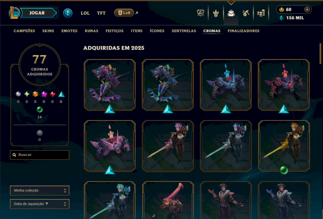Click the League of Legends logo icon
The image size is (323, 219).
point(14,13)
